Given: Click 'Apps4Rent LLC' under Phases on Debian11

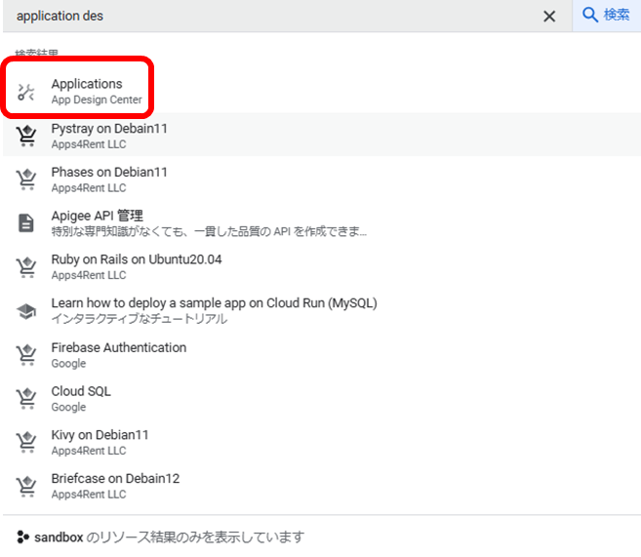Looking at the screenshot, I should click(89, 188).
